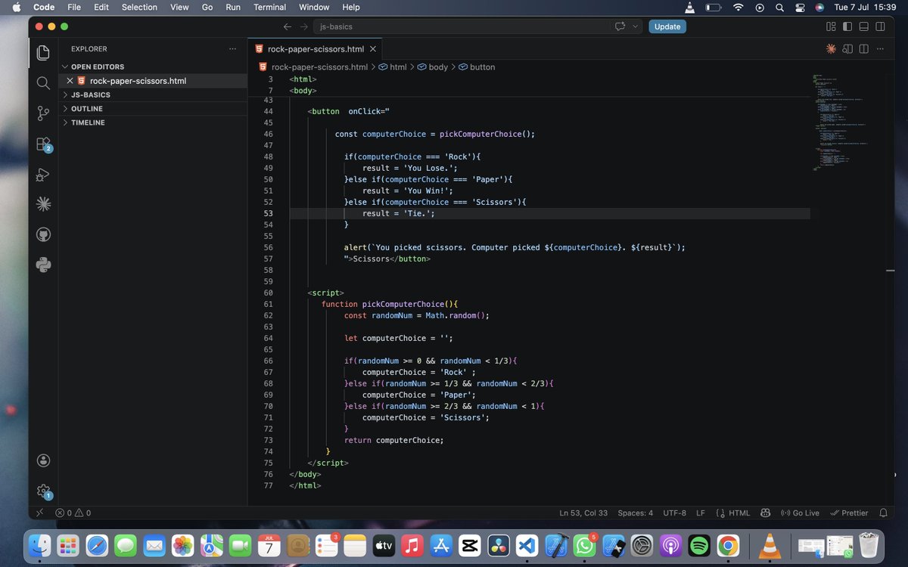This screenshot has width=908, height=567.
Task: Open the Accounts icon in activity bar
Action: tap(43, 460)
